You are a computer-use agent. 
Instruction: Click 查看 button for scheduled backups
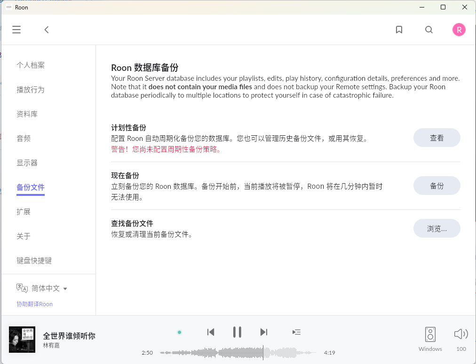(436, 138)
